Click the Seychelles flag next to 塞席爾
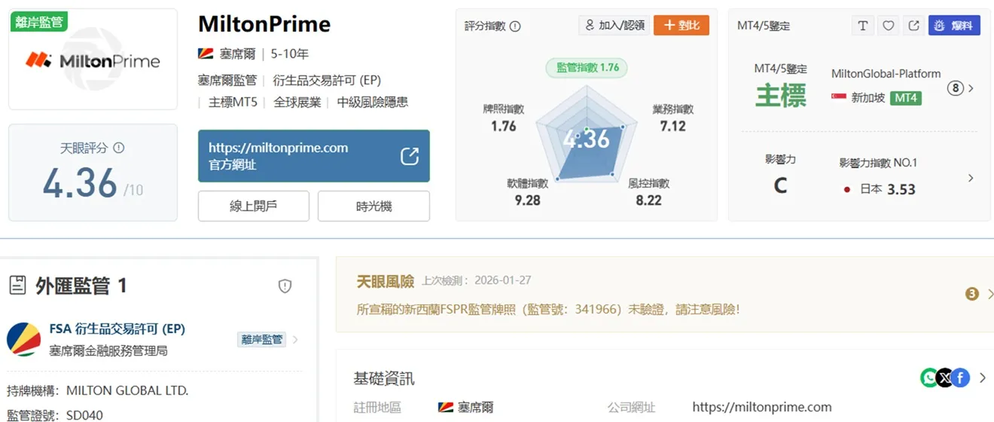 click(x=206, y=54)
